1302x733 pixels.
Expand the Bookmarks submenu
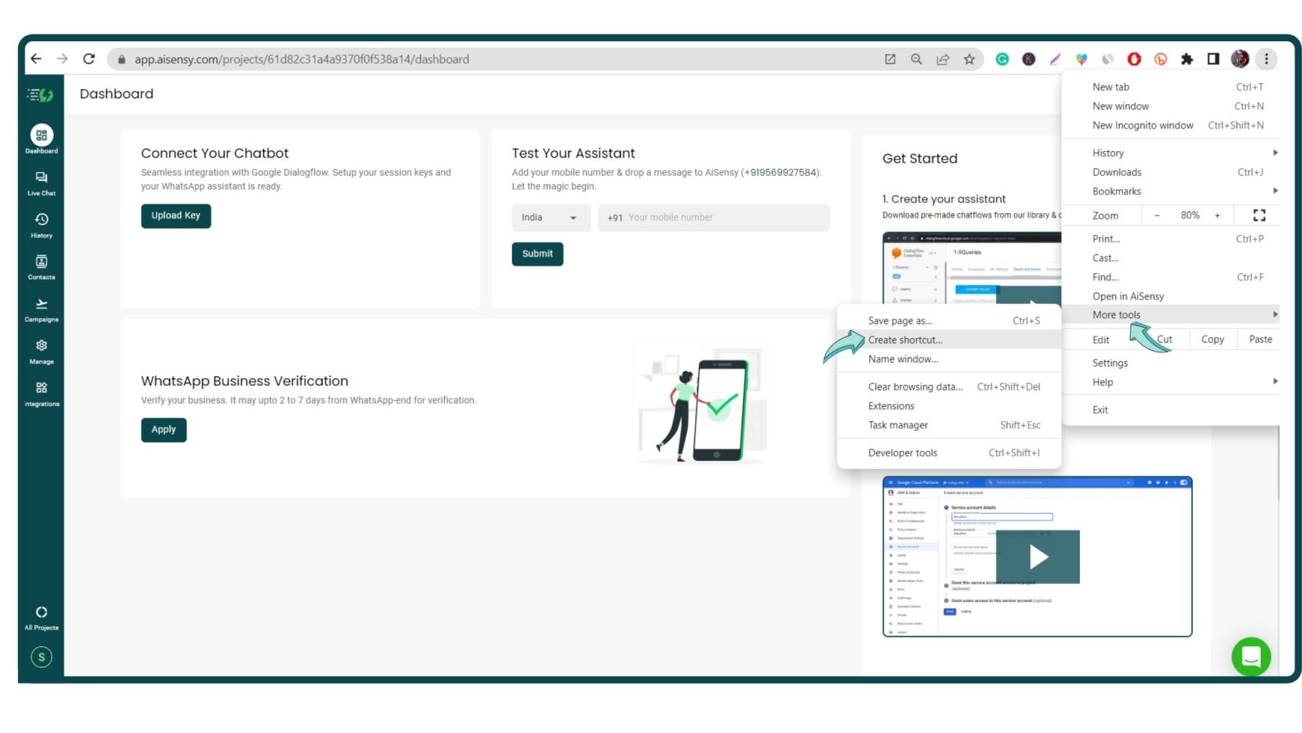pyautogui.click(x=1170, y=191)
